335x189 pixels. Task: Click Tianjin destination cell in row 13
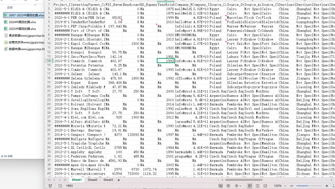[x=305, y=57]
